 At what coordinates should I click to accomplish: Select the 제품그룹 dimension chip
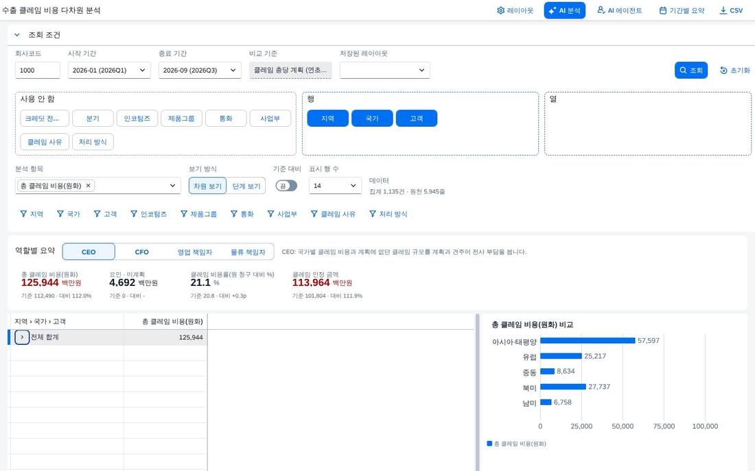(x=181, y=119)
